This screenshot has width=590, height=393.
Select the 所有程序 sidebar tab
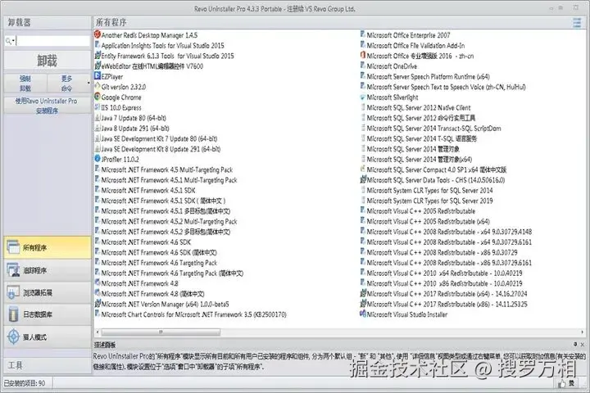[48, 247]
